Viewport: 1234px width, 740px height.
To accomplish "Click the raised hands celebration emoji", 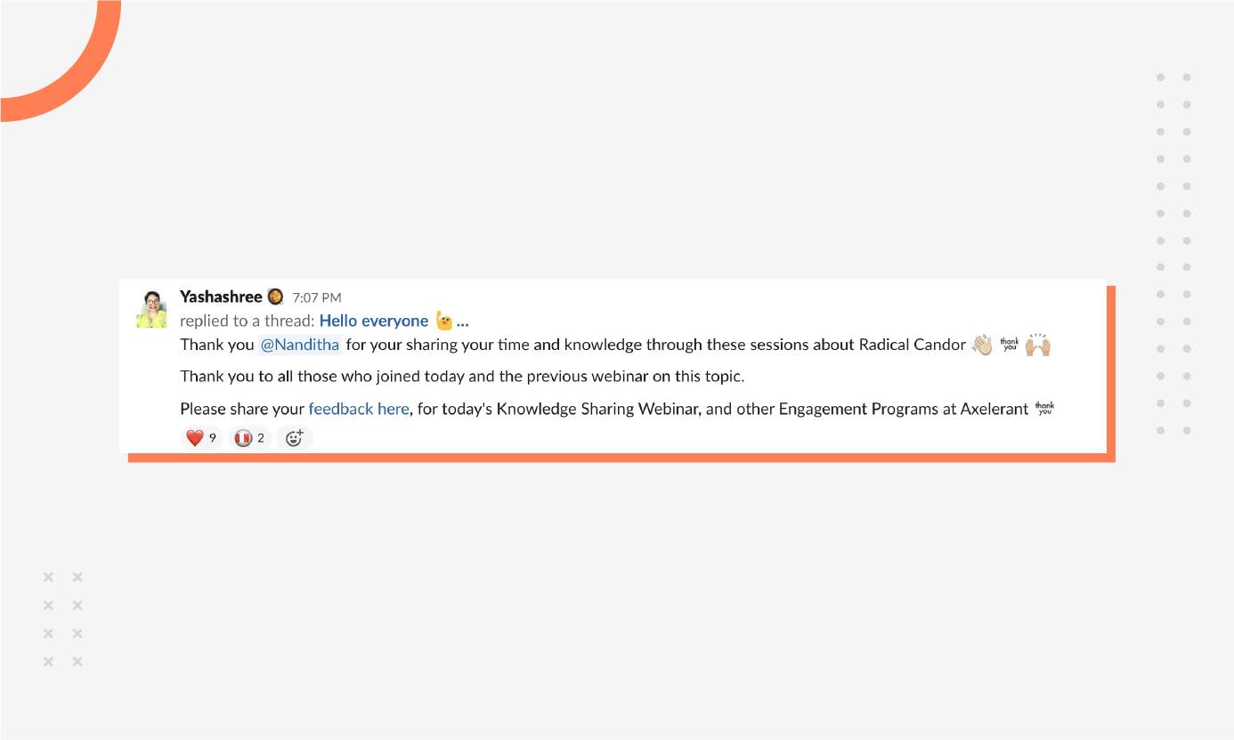I will click(x=1037, y=344).
